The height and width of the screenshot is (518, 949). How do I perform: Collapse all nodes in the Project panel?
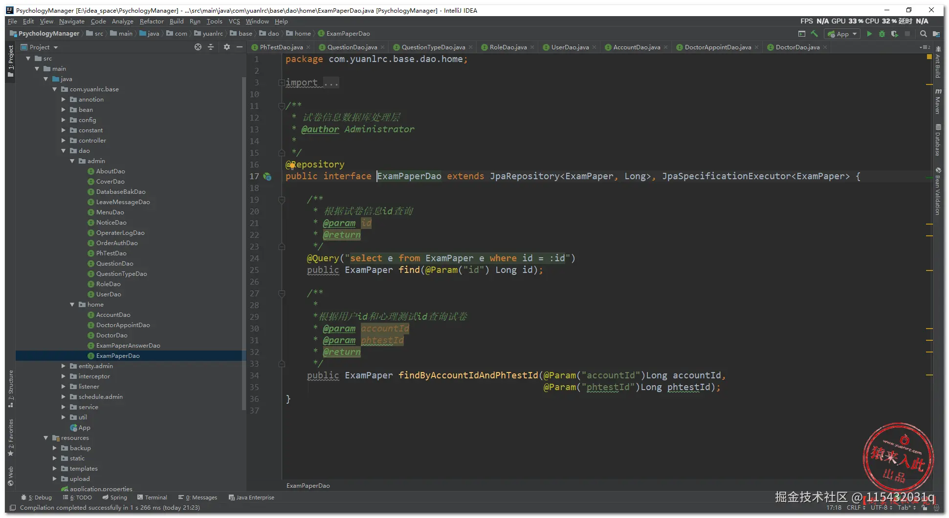(211, 47)
